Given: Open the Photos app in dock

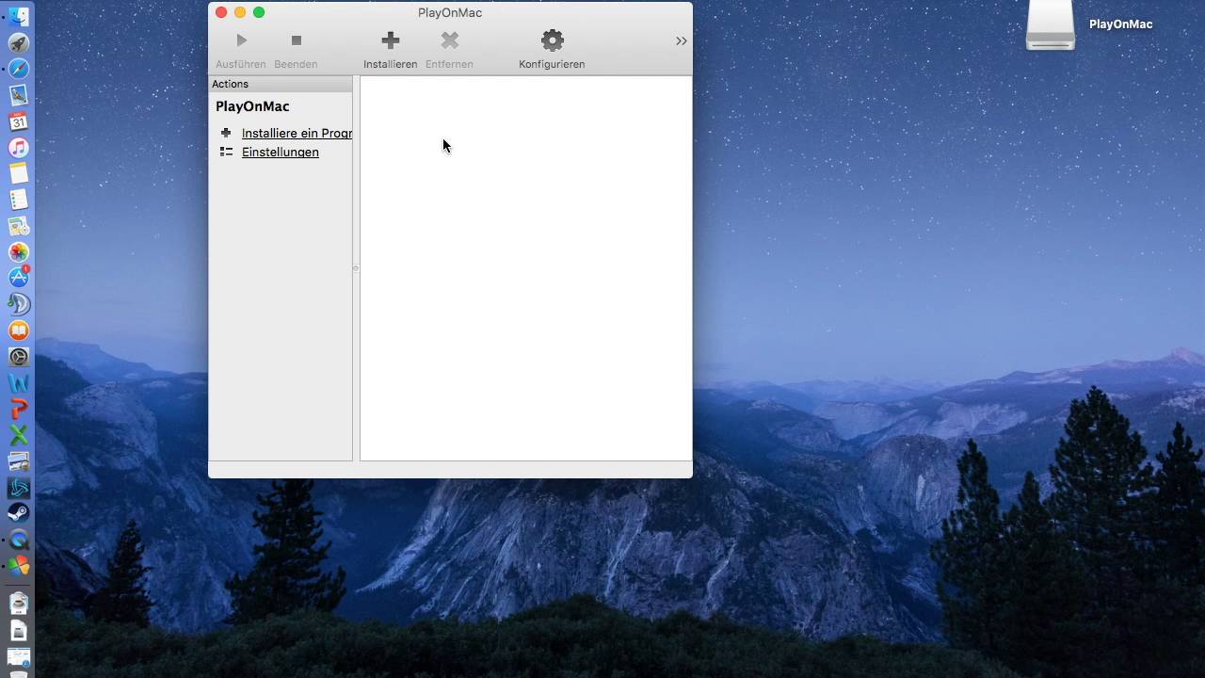Looking at the screenshot, I should pyautogui.click(x=19, y=252).
